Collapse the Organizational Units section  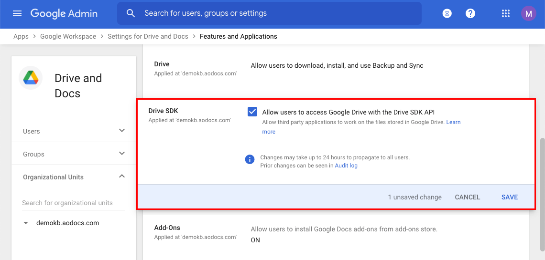pyautogui.click(x=122, y=177)
